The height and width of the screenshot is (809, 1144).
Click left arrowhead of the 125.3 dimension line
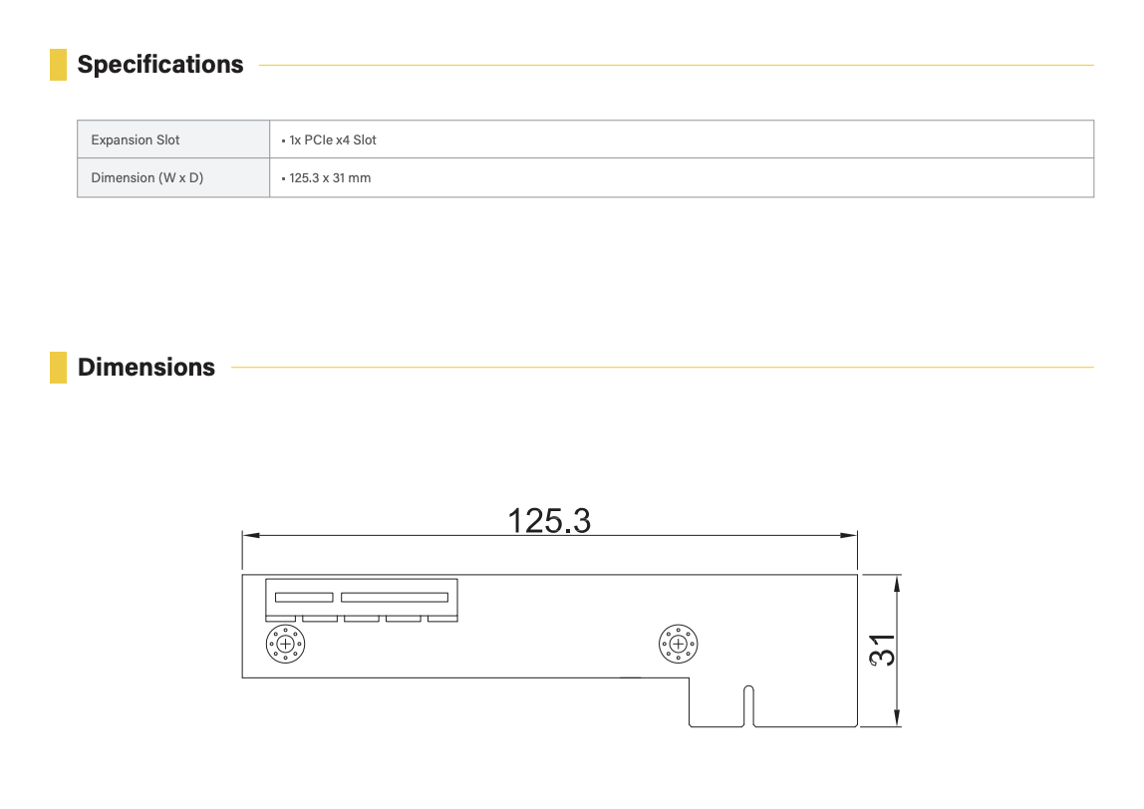(251, 536)
